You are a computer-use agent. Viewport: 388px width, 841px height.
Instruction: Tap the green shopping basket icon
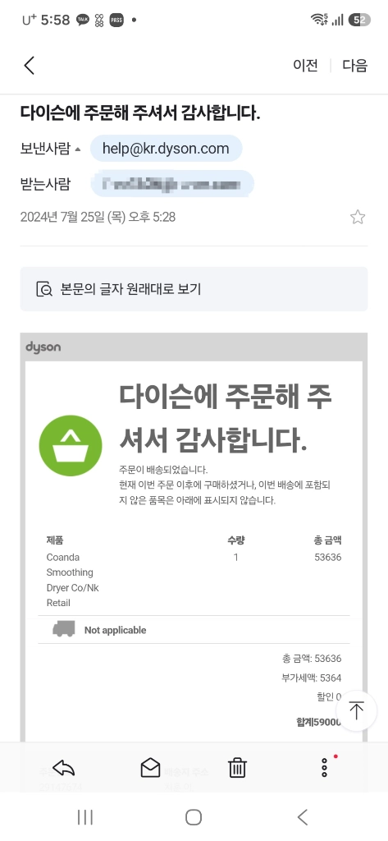[71, 446]
